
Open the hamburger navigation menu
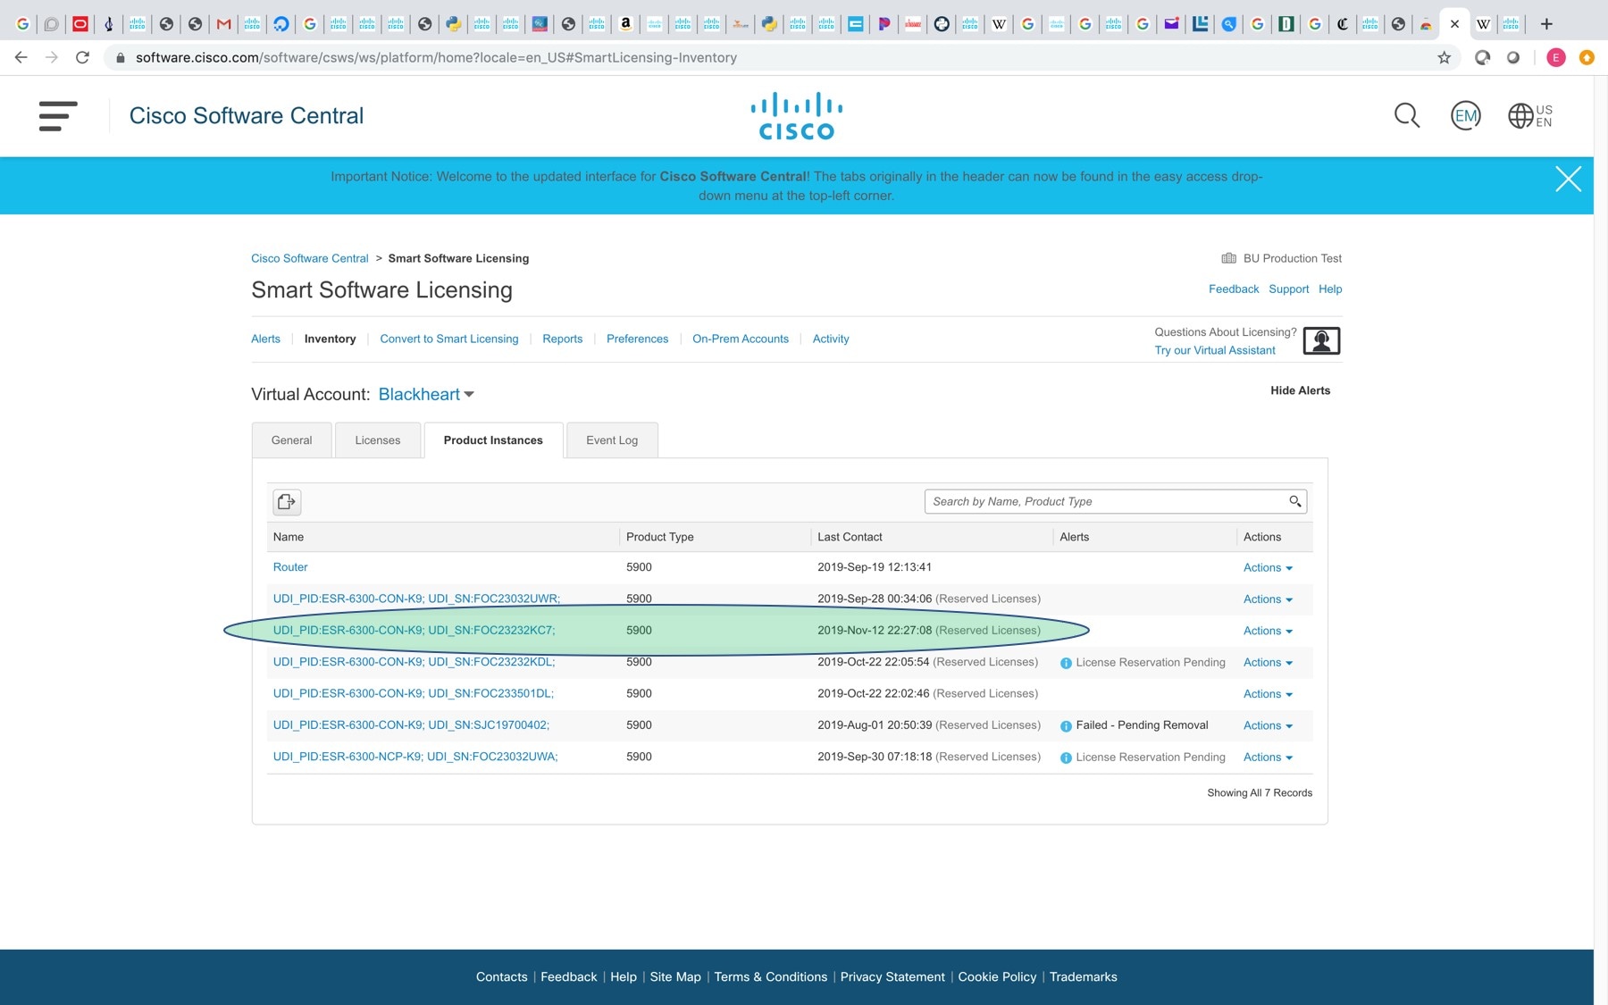pyautogui.click(x=58, y=116)
